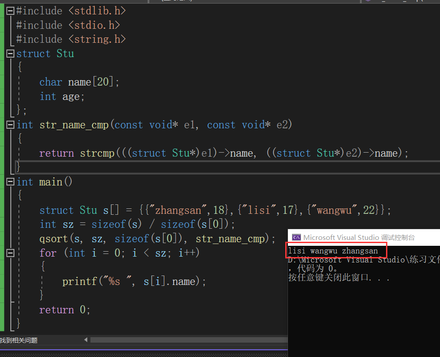Viewport: 440px width, 357px height.
Task: Collapse the struct Stu definition fold
Action: 10,54
